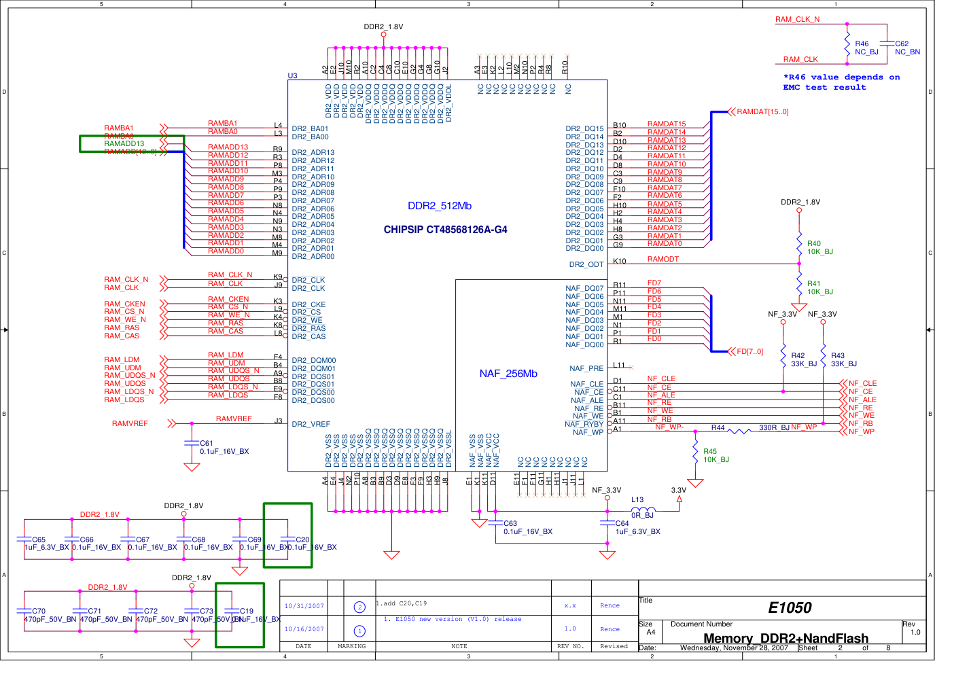
Task: Click the CHIPSIP CT48568126A-G4 part name
Action: [445, 230]
